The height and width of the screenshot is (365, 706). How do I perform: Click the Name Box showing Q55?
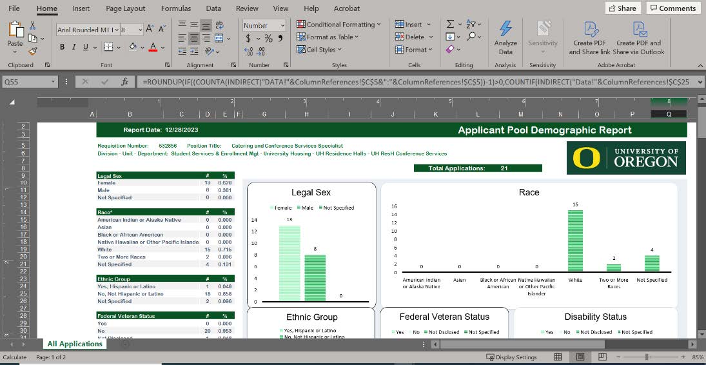tap(30, 82)
